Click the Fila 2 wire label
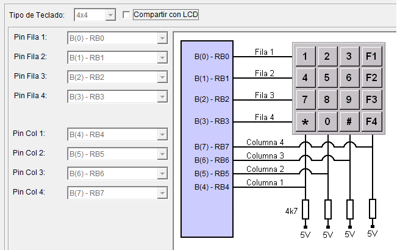411x250 pixels. tap(264, 73)
